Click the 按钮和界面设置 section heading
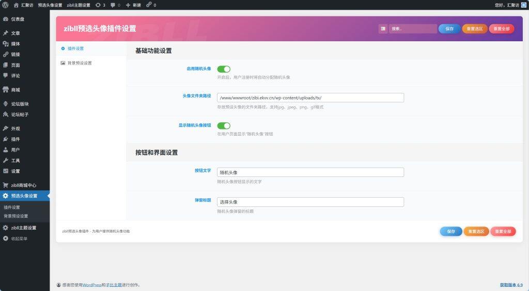Screen dimensions: 529x291 click(157, 153)
